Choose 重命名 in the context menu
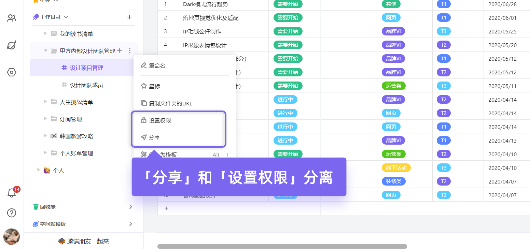The image size is (530, 249). click(185, 65)
